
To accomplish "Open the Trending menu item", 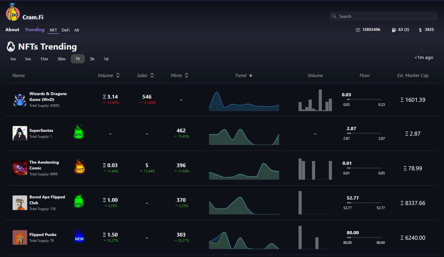I will click(35, 30).
